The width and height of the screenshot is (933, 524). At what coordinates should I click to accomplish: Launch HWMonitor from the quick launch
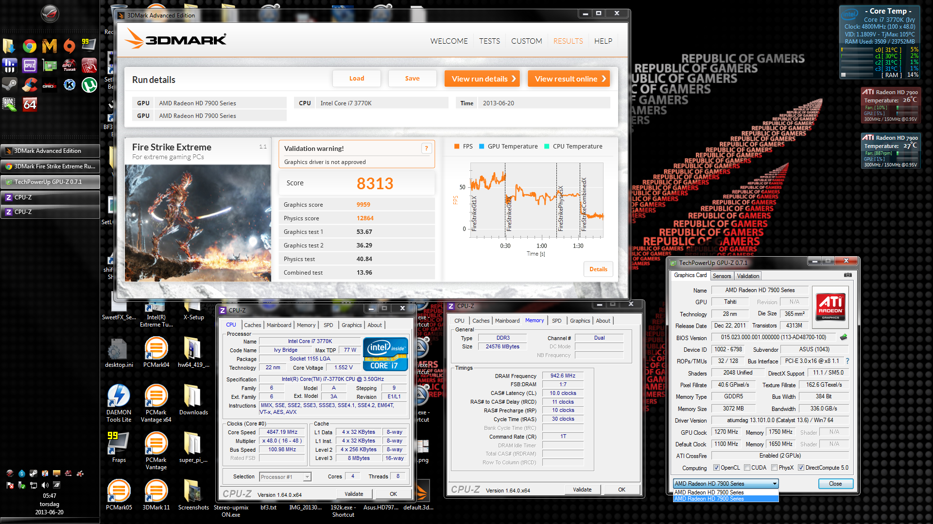tap(10, 65)
